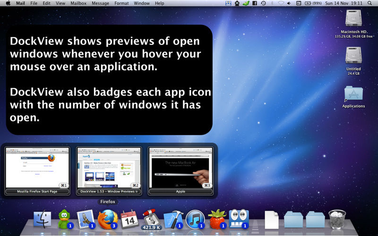Launch Xcode hammer icon in Dock
The height and width of the screenshot is (236, 378).
[173, 219]
